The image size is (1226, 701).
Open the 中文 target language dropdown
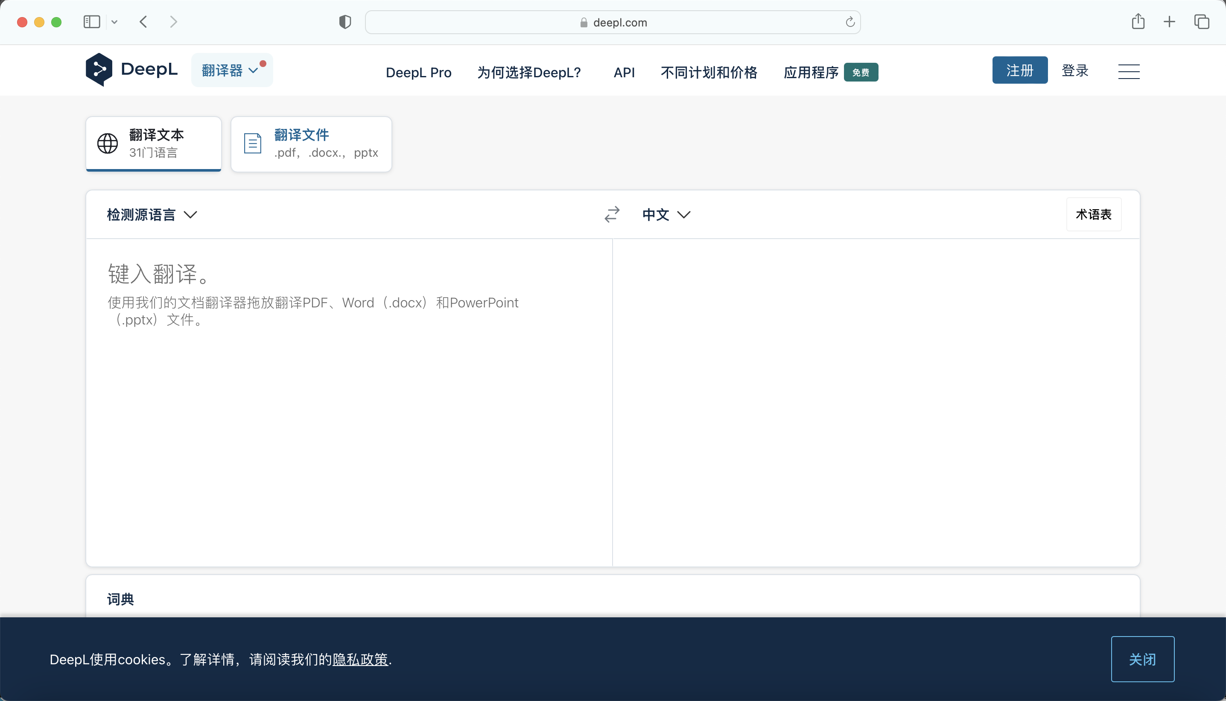pos(666,215)
